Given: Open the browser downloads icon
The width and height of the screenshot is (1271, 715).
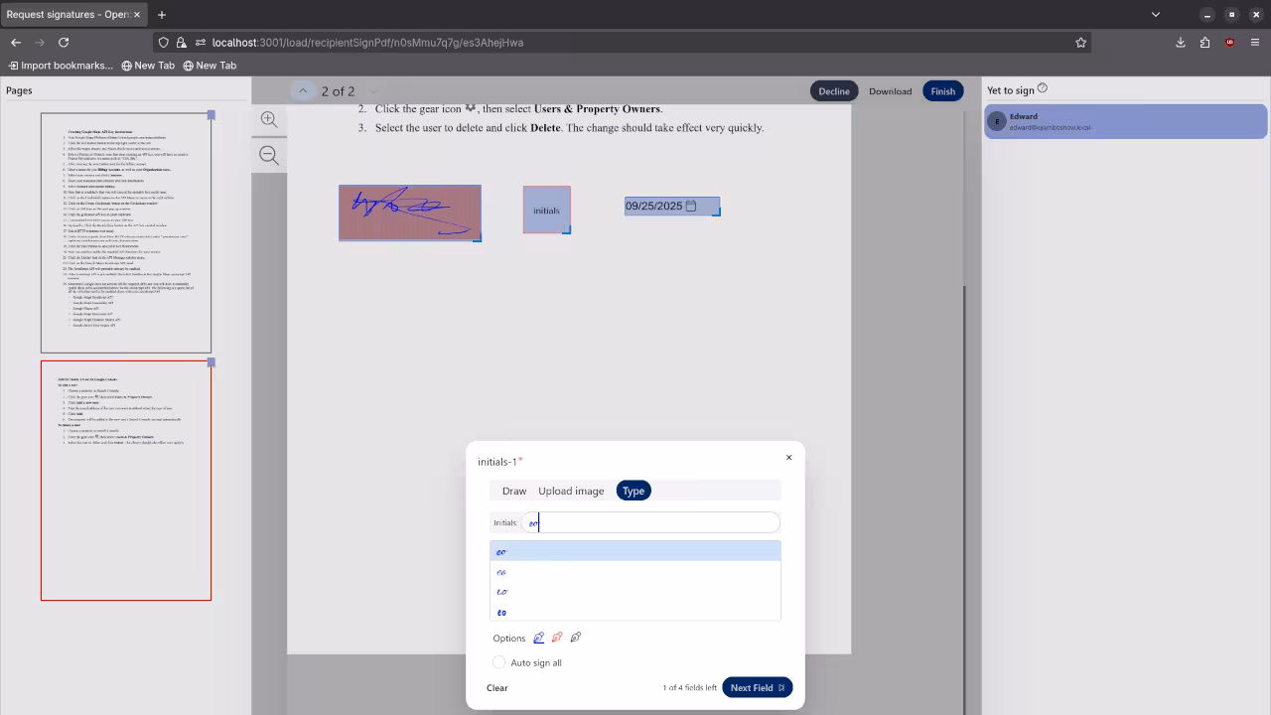Looking at the screenshot, I should (x=1181, y=43).
